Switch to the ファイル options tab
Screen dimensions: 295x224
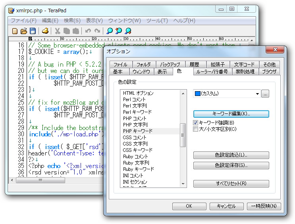pos(121,65)
